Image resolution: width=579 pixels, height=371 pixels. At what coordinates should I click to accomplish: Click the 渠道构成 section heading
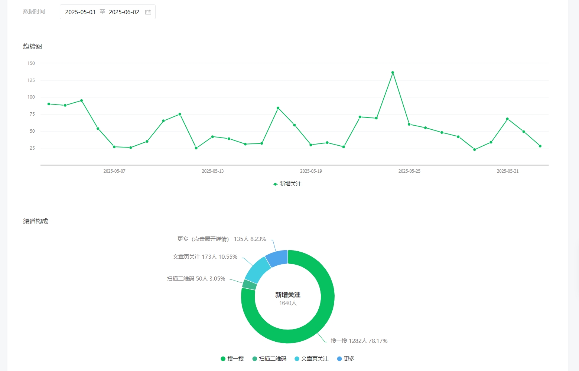36,221
